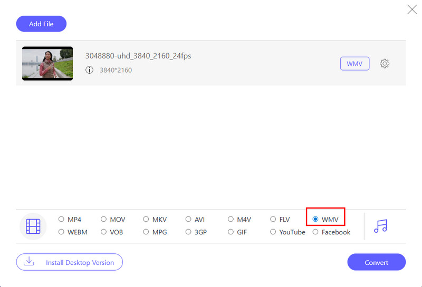
Task: Click the Add File button
Action: point(42,24)
